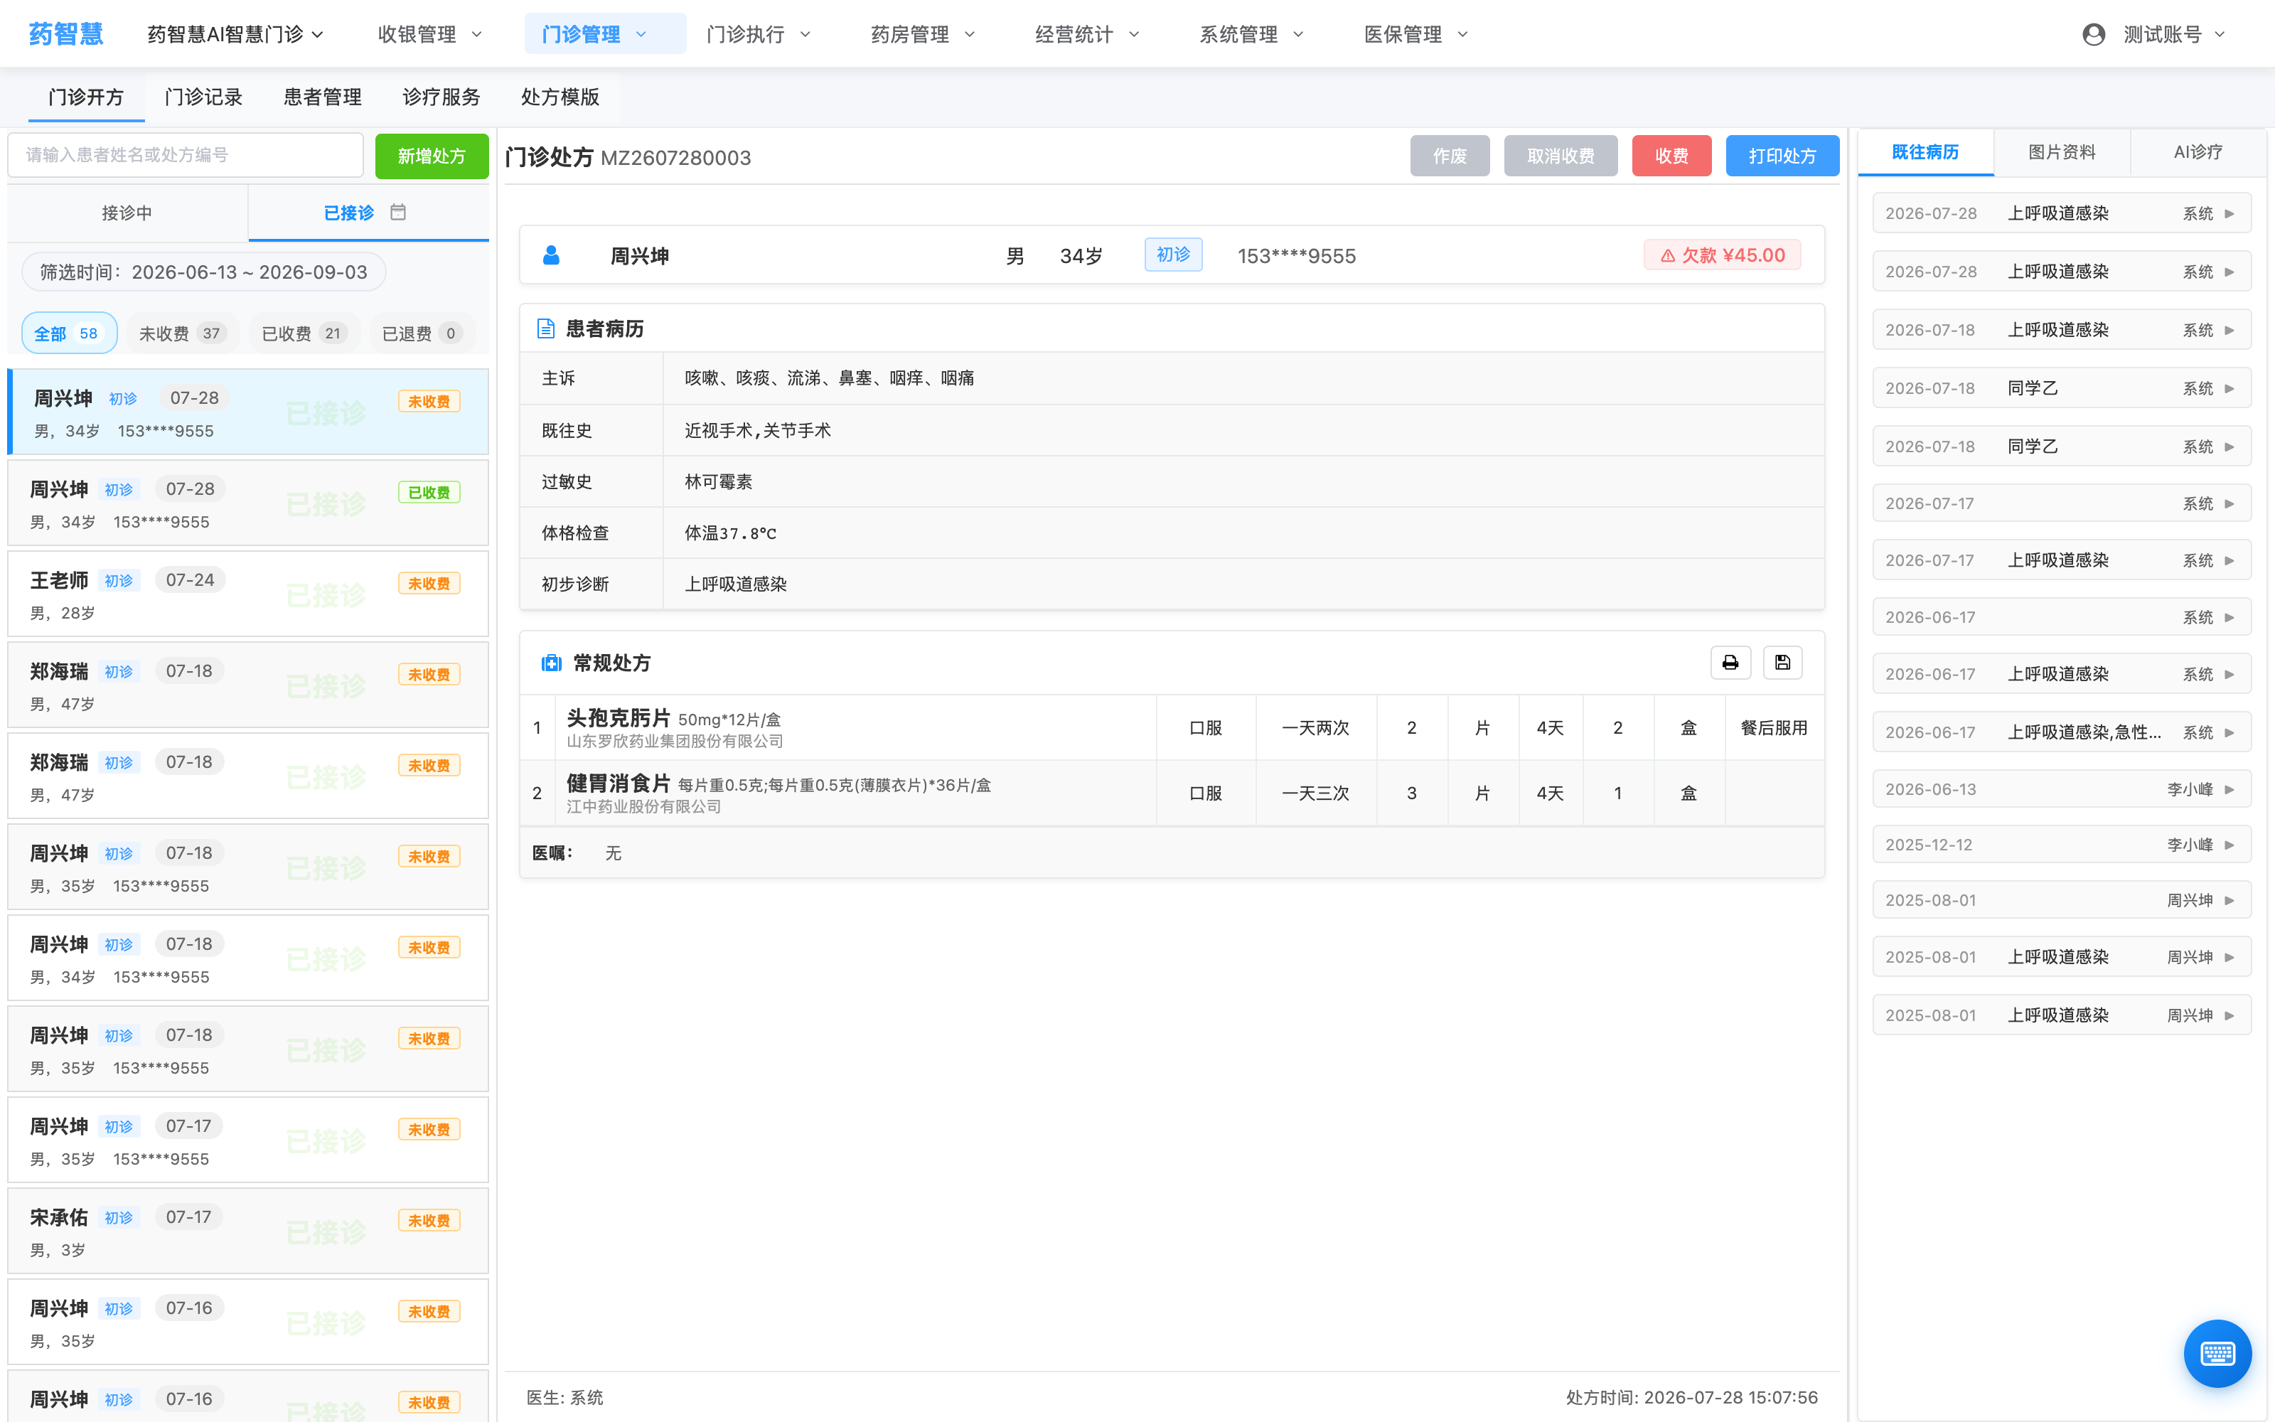Click the 新增处方 button
The width and height of the screenshot is (2275, 1422).
tap(432, 156)
